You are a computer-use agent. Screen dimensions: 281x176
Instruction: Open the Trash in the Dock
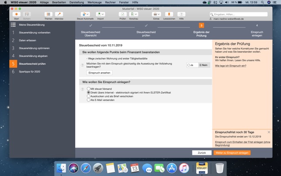click(x=220, y=168)
